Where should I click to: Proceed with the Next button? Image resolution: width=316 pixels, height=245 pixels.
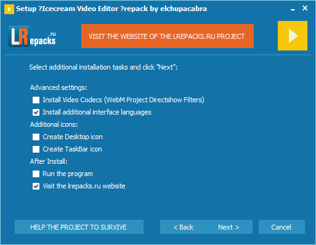pos(229,227)
